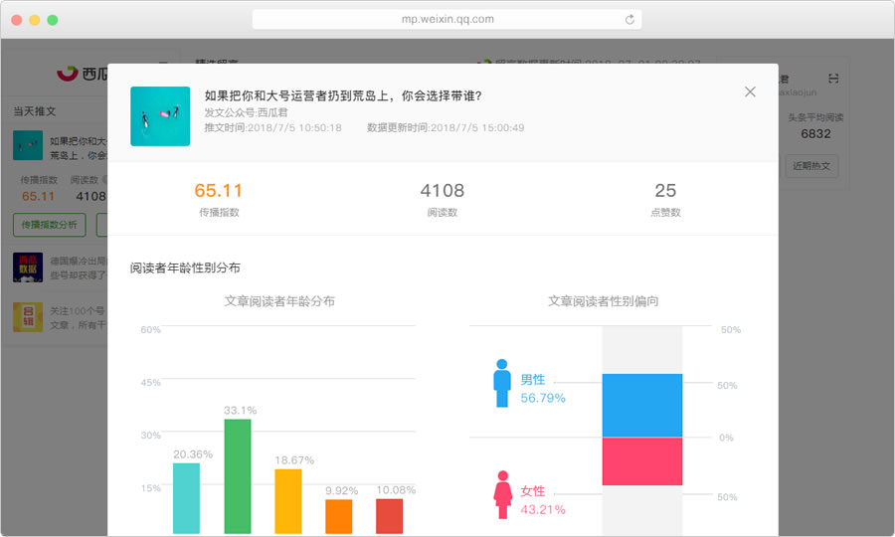This screenshot has height=537, width=895.
Task: Open the yellow article thumbnail in sidebar
Action: coord(28,316)
